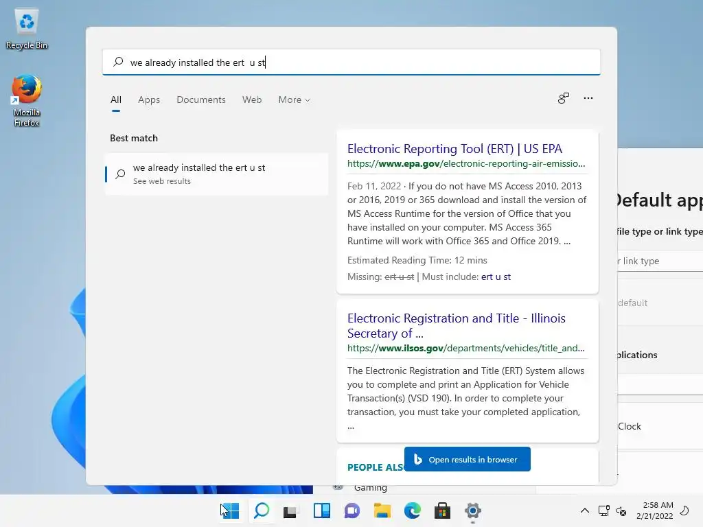703x527 pixels.
Task: Open Microsoft Store from taskbar
Action: [443, 511]
